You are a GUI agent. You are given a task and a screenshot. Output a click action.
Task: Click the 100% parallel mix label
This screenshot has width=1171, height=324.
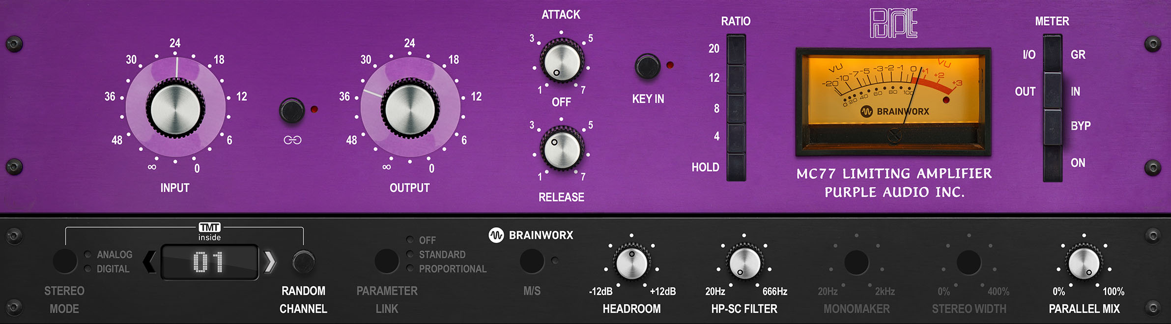(x=1114, y=292)
